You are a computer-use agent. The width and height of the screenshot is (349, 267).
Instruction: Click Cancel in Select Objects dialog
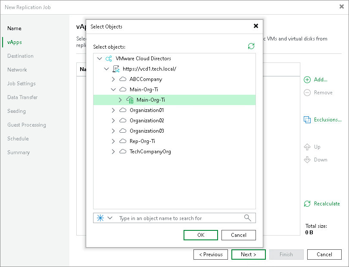click(x=239, y=235)
